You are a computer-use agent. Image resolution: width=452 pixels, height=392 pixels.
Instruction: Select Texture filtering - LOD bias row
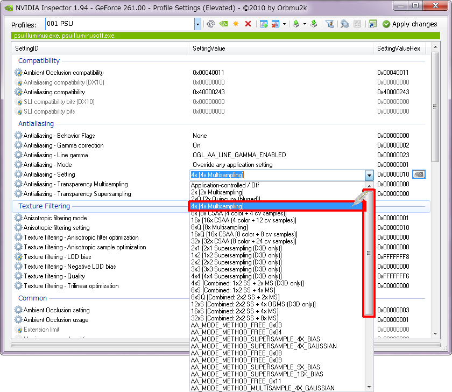(x=102, y=257)
